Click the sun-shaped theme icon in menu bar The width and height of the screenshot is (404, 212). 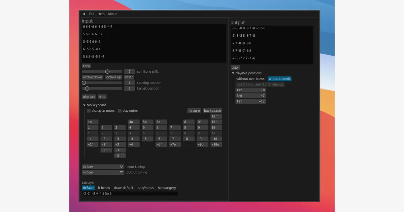point(84,14)
